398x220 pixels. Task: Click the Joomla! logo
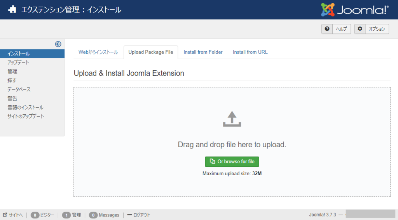click(x=354, y=10)
